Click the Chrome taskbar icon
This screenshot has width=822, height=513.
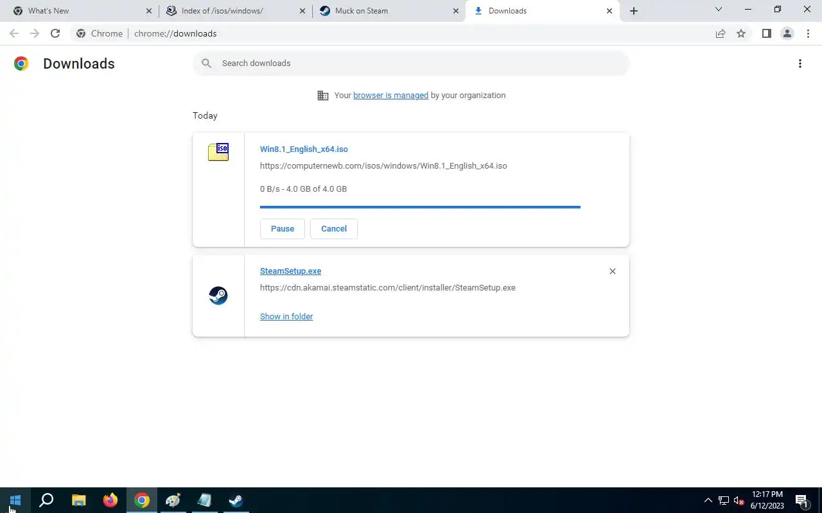[141, 500]
